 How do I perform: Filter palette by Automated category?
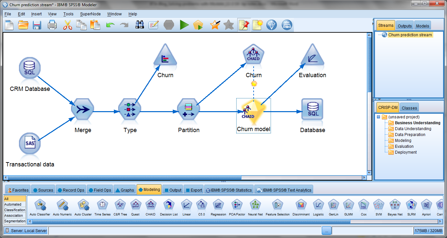15,204
